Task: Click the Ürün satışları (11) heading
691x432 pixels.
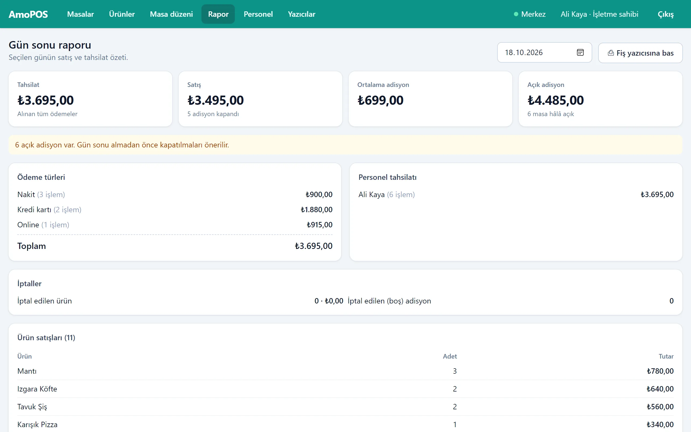Action: [x=46, y=337]
